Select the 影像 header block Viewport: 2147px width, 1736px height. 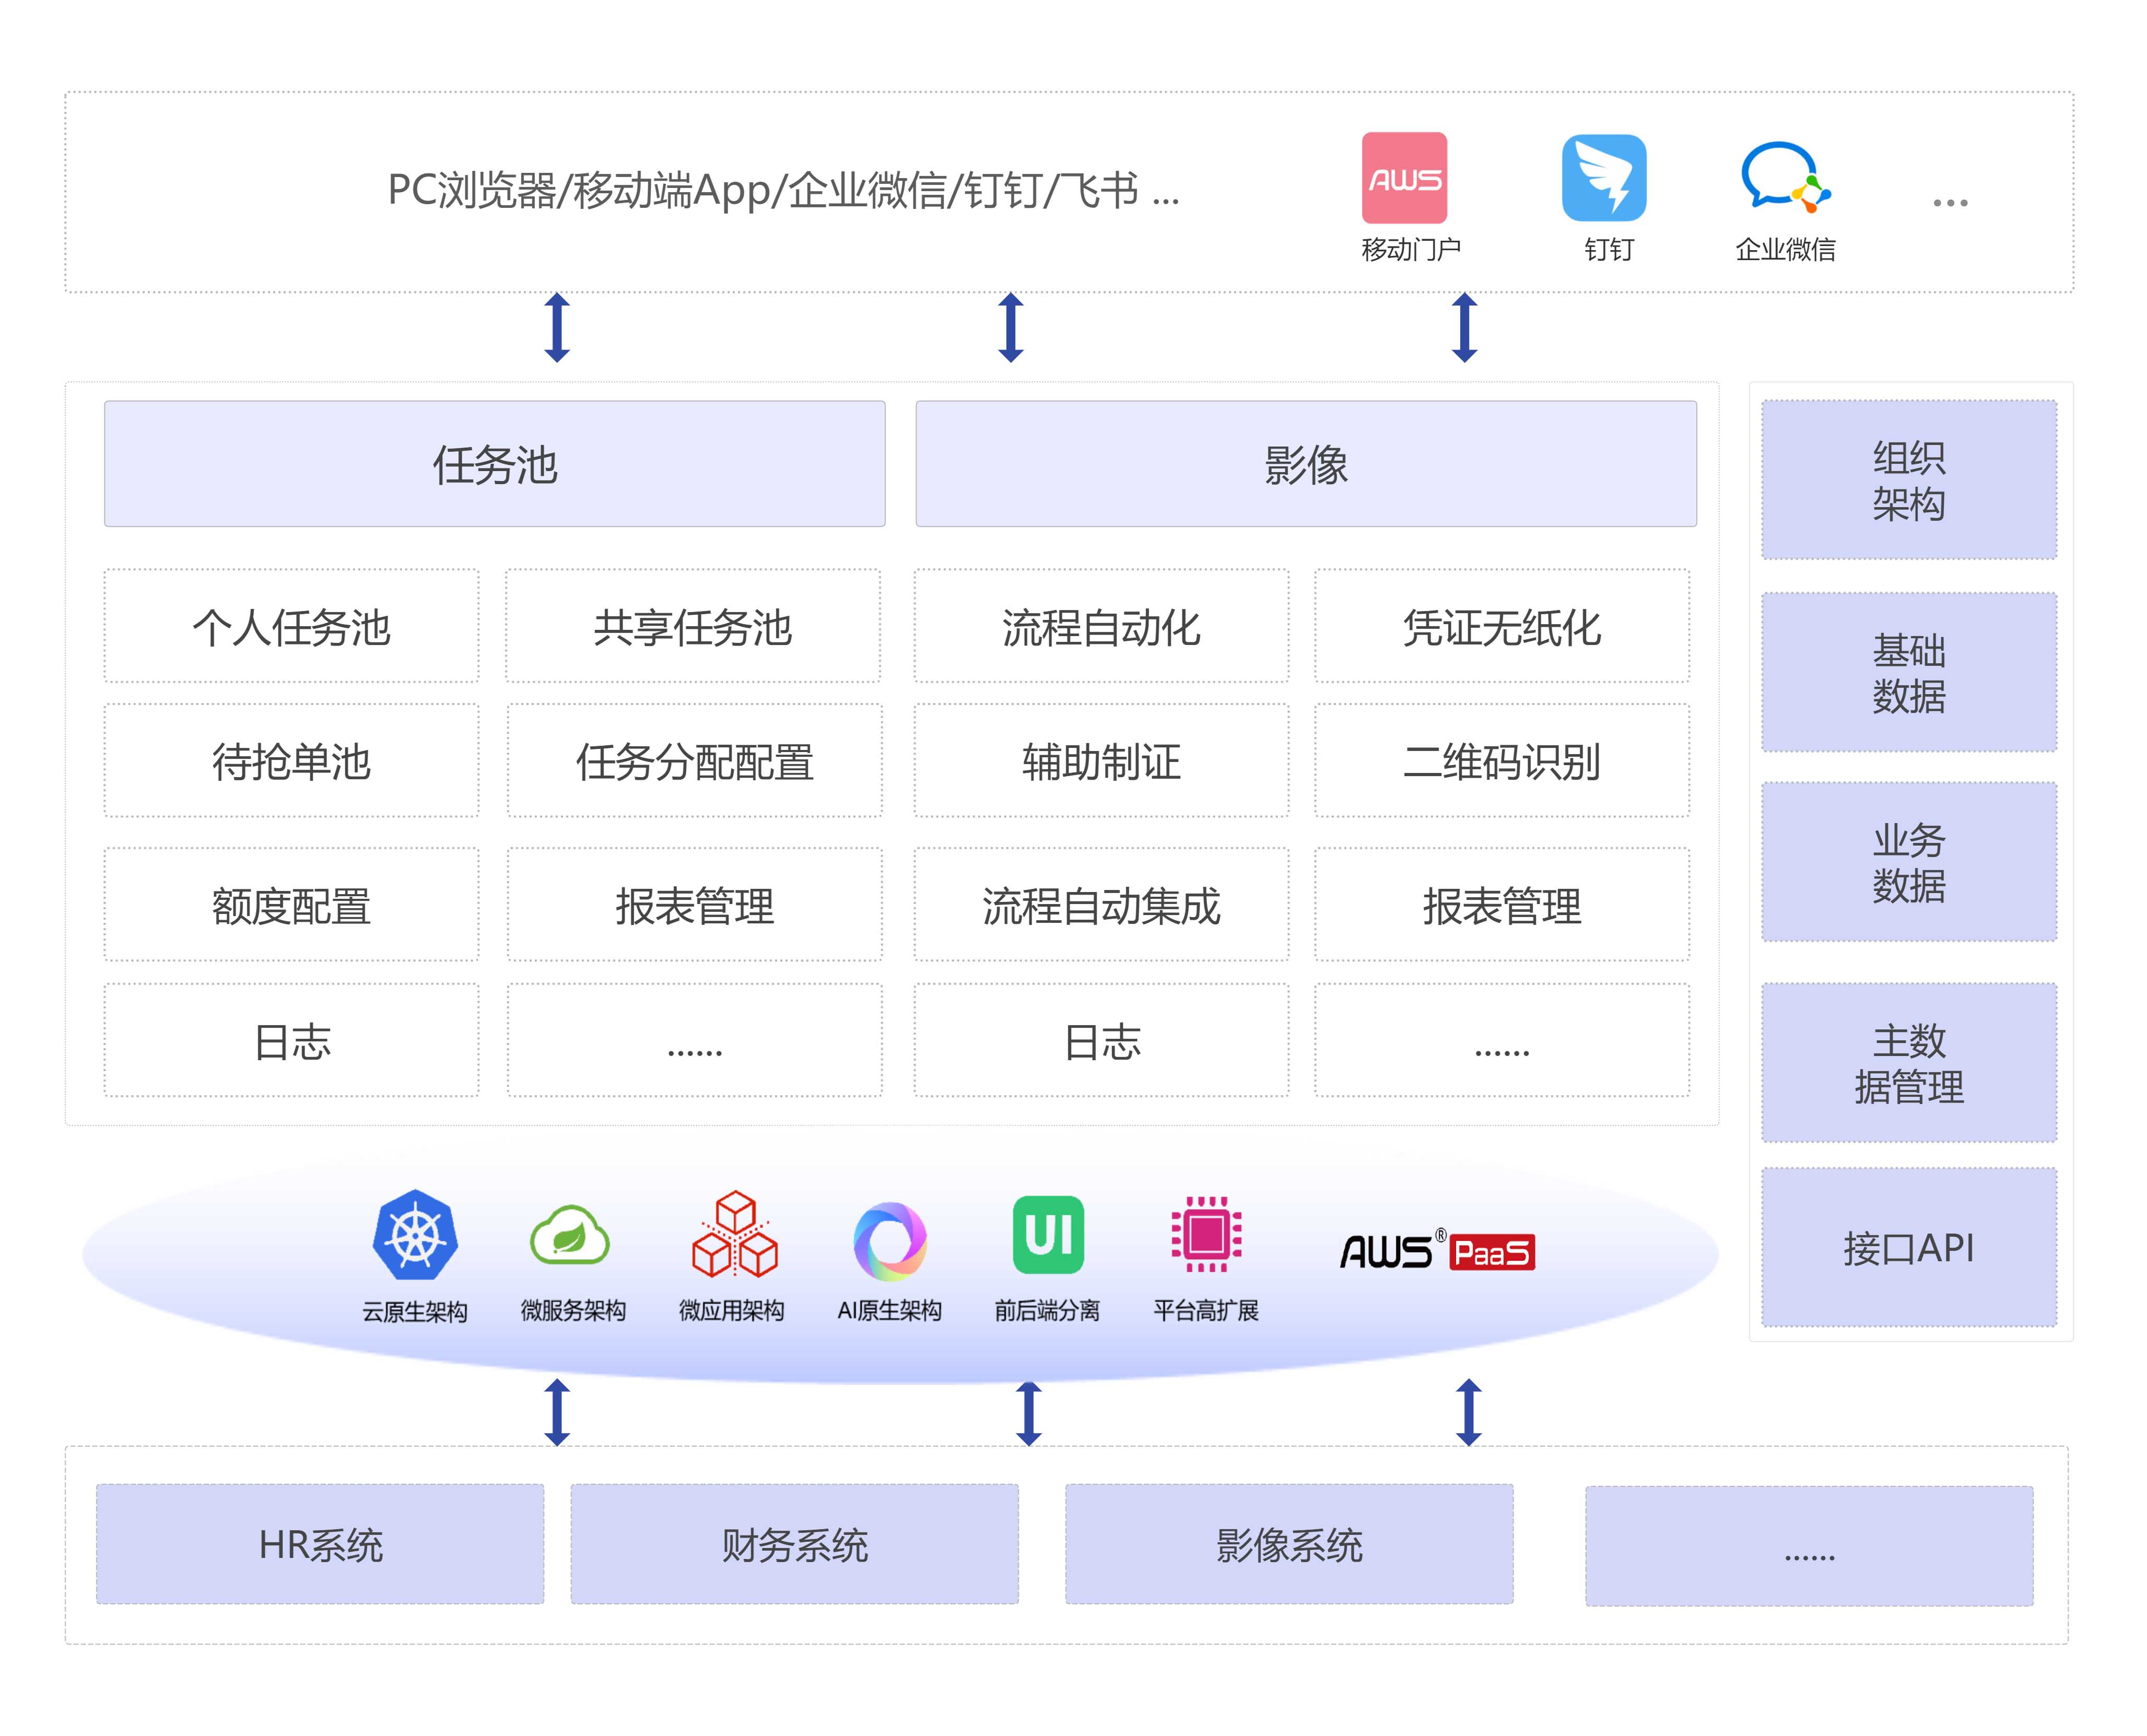(1305, 464)
